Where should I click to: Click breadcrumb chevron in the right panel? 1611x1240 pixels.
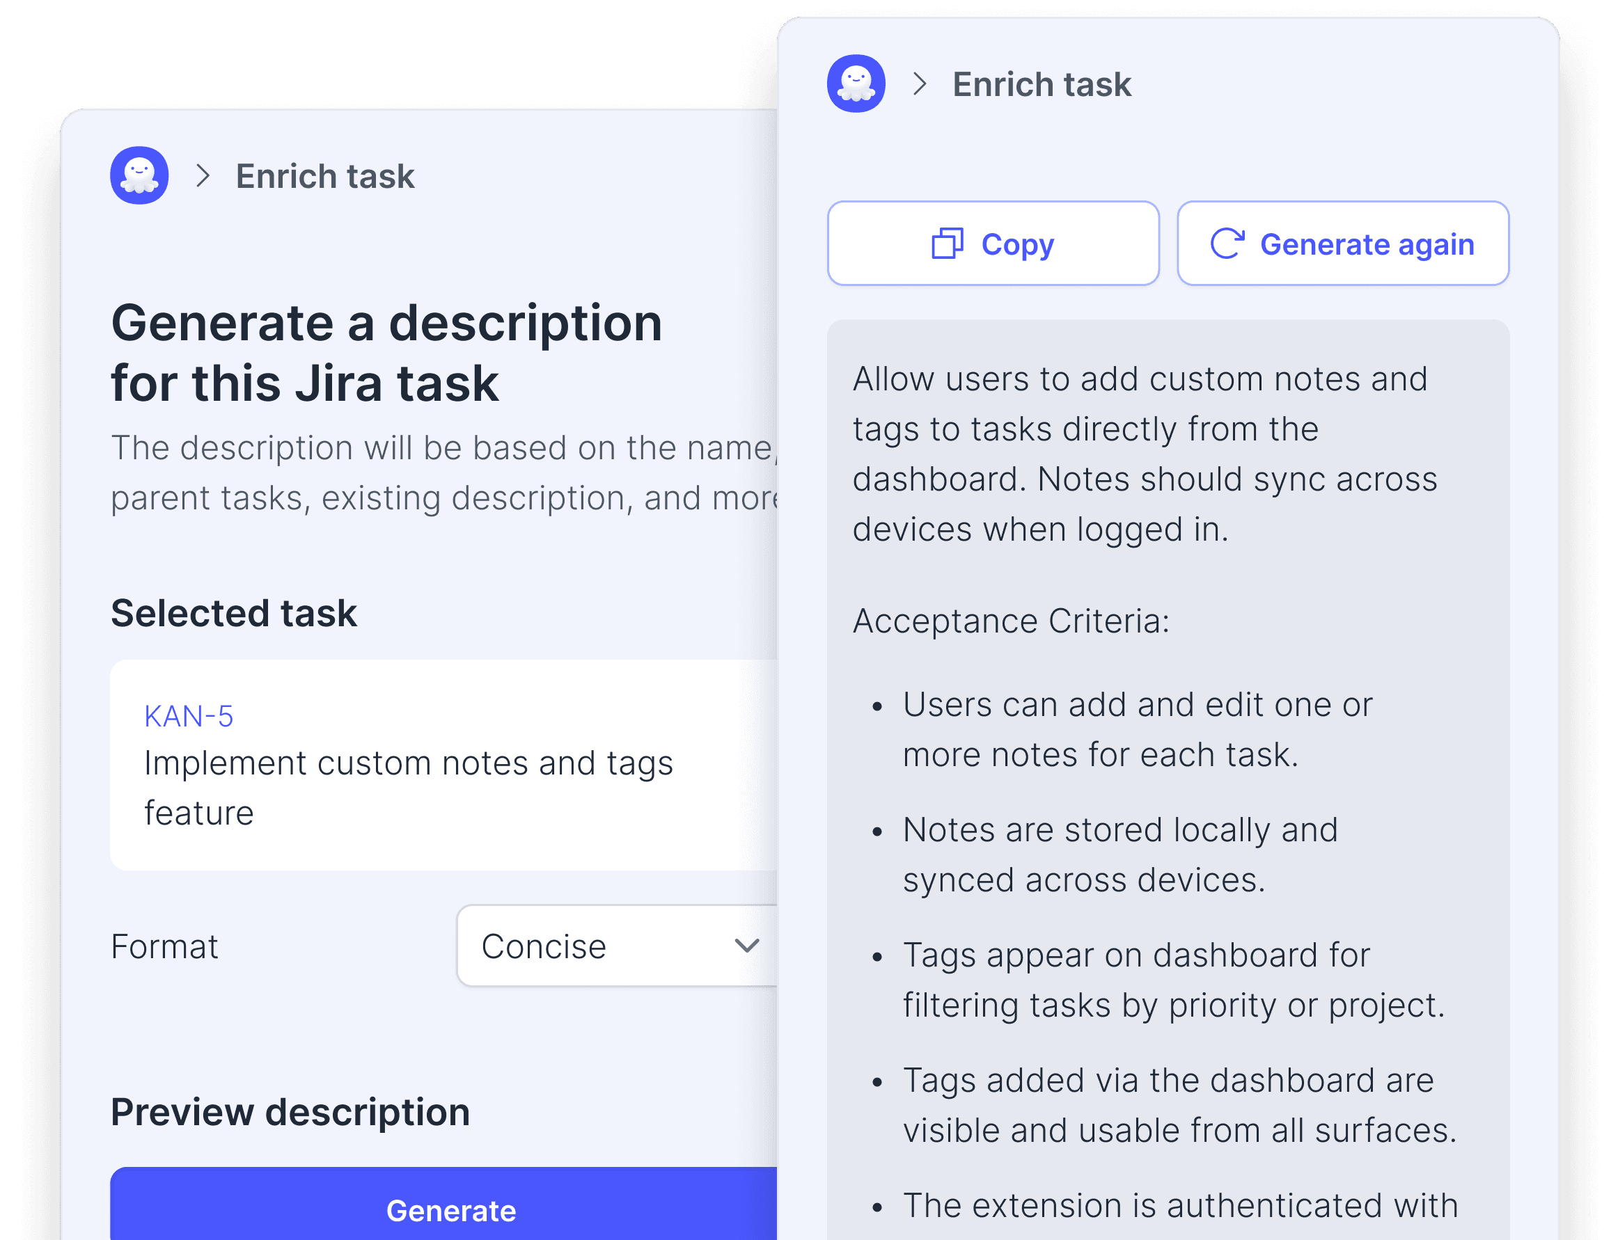919,84
